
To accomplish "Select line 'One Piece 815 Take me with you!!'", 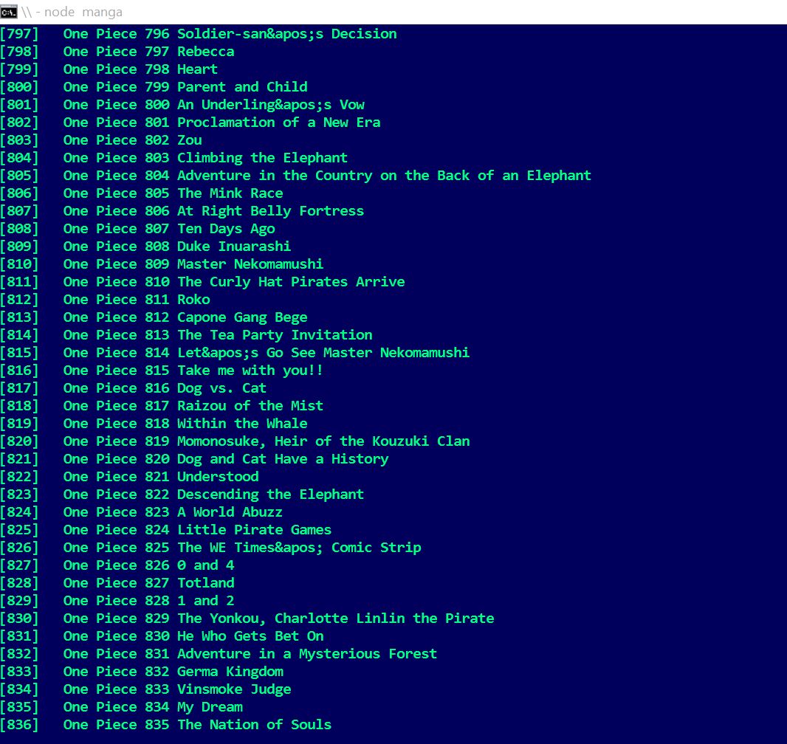I will pyautogui.click(x=193, y=371).
